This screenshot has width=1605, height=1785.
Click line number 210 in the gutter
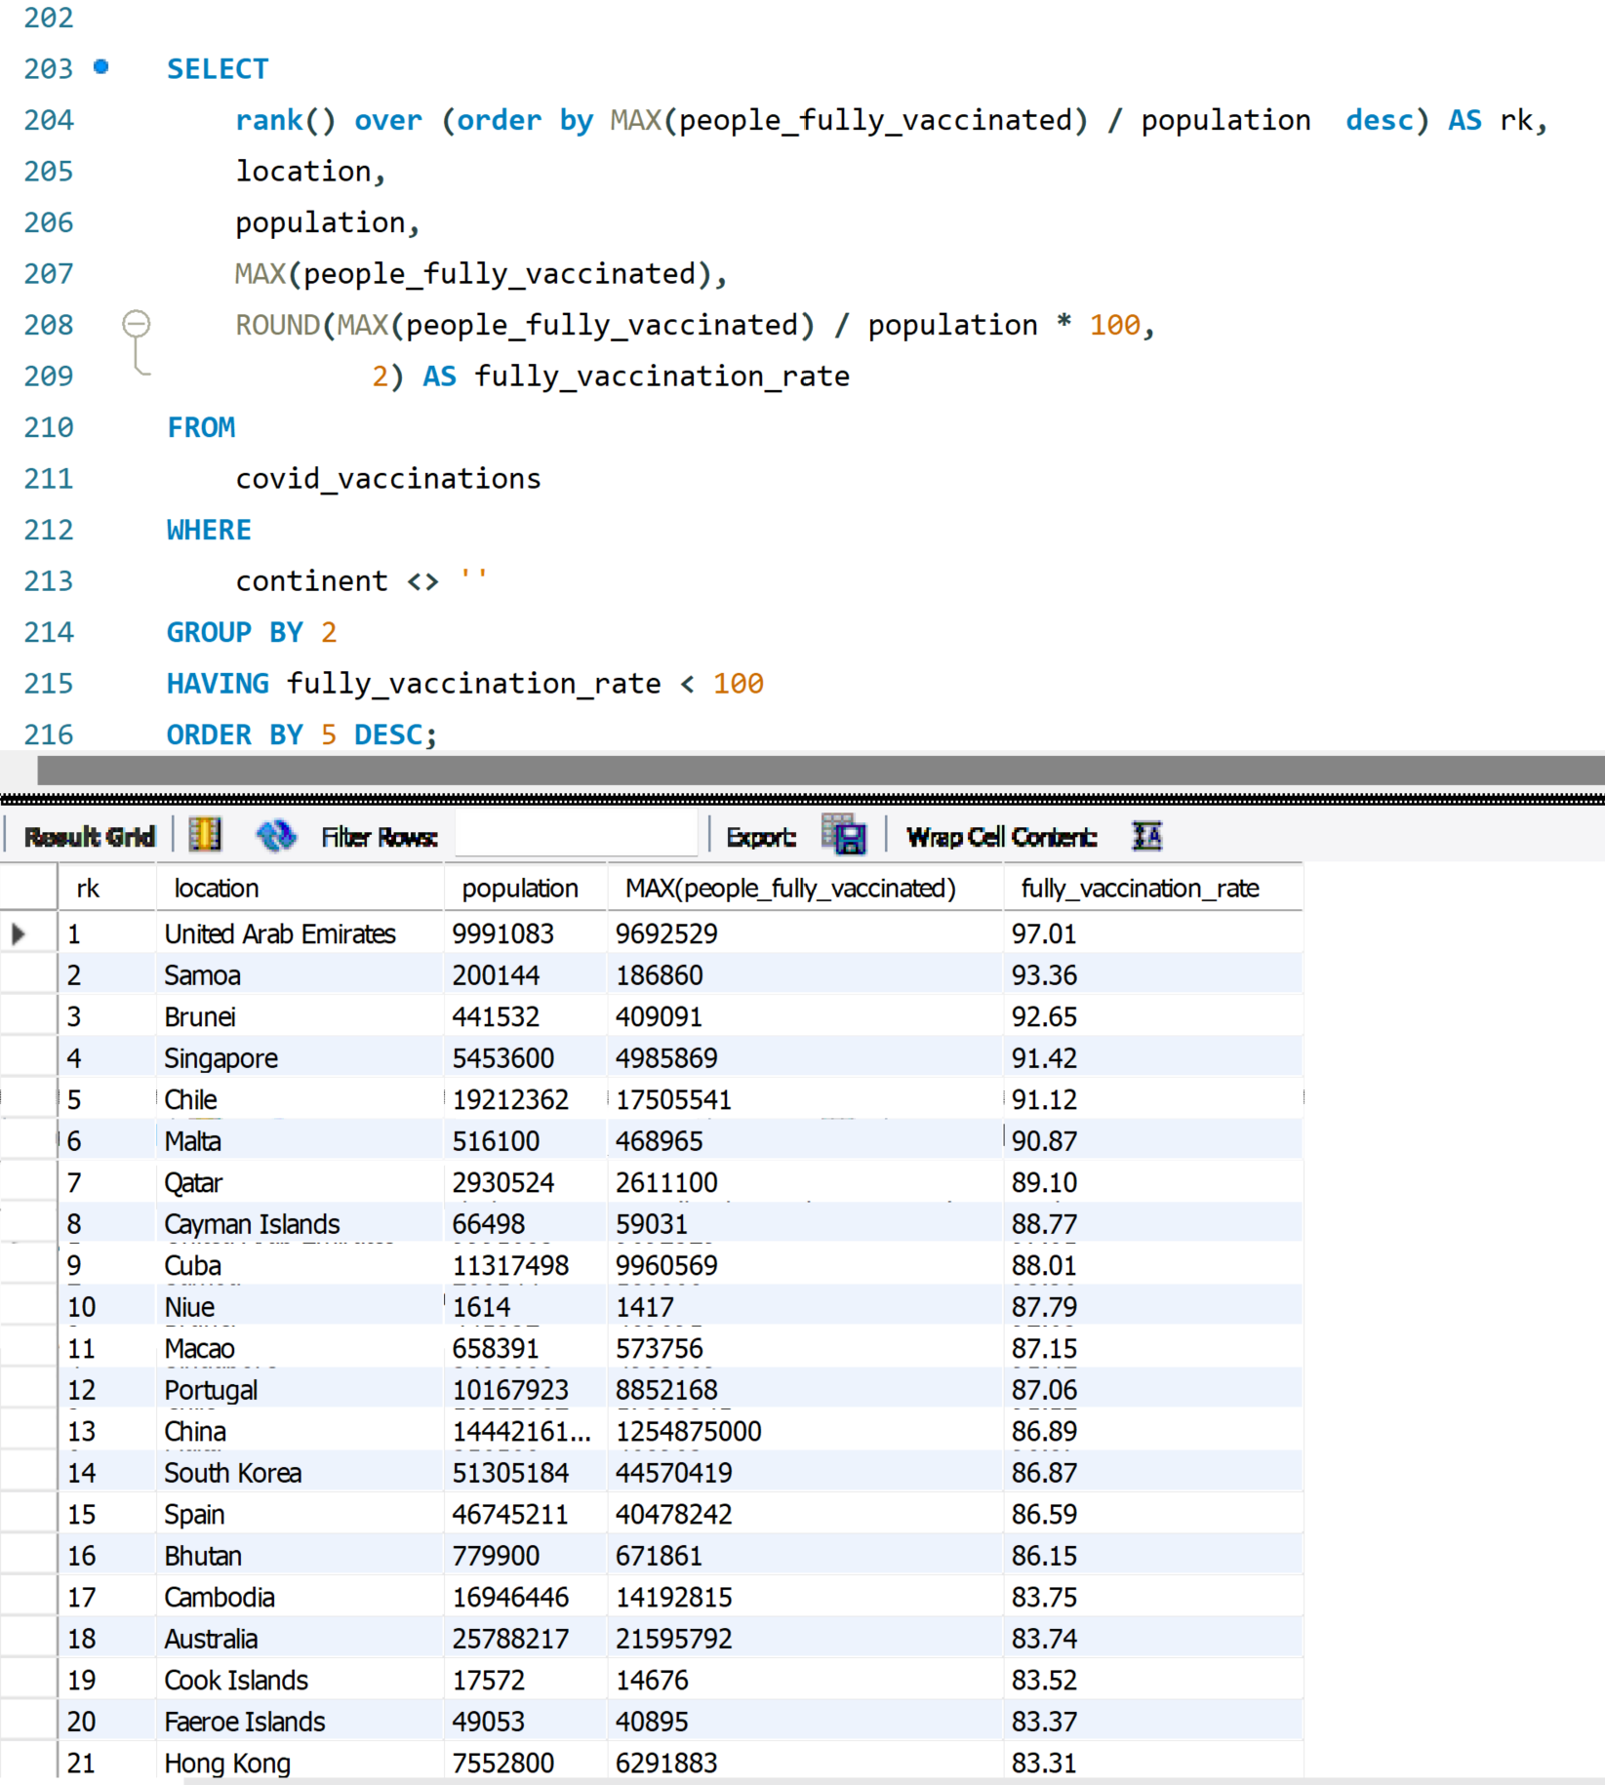coord(49,427)
